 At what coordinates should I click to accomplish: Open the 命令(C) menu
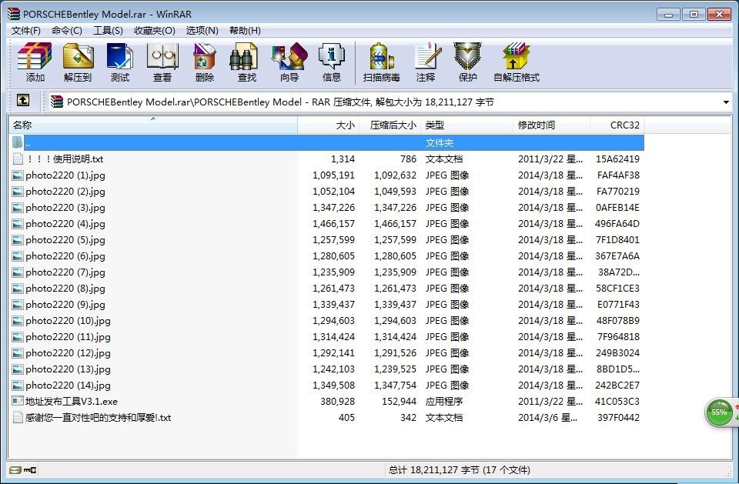click(66, 31)
